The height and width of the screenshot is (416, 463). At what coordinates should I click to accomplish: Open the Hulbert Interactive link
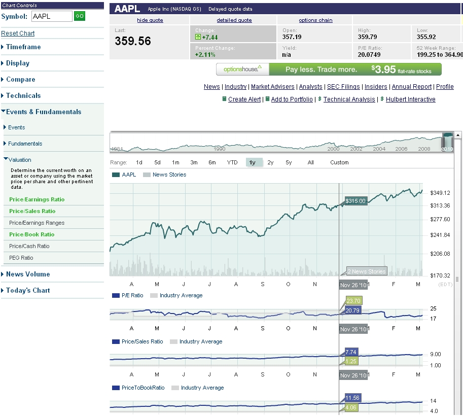tap(410, 99)
